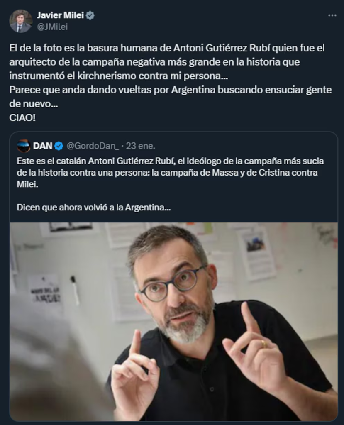This screenshot has height=425, width=344.
Task: Open the three-dot more options menu
Action: pos(332,15)
